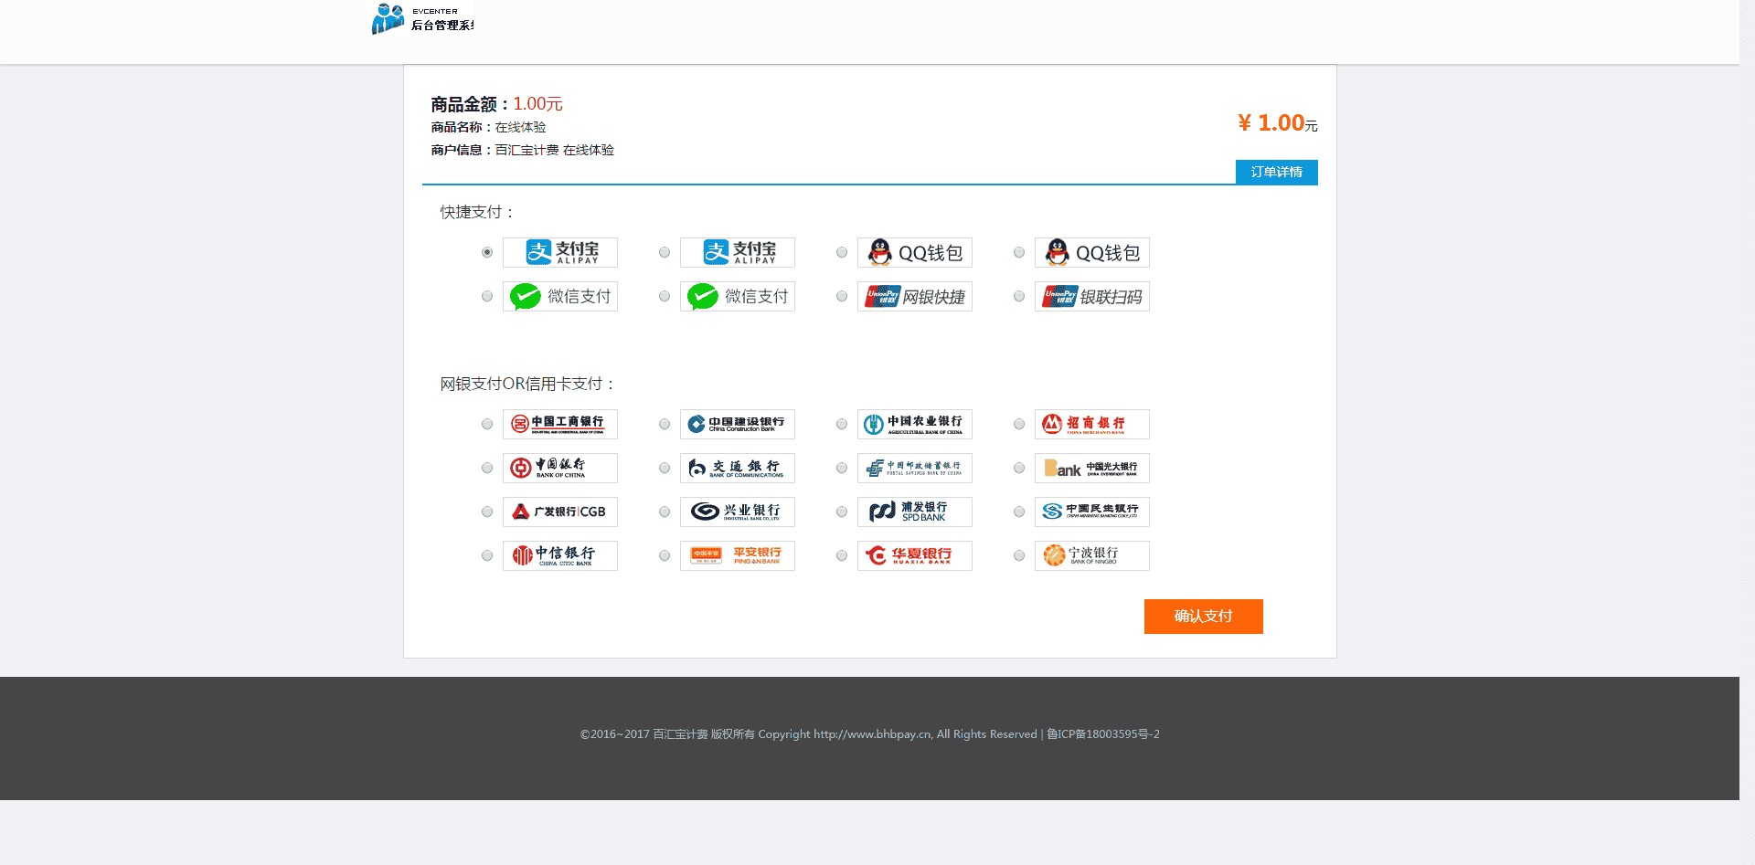Click the 商品金额 1.00元 text
The image size is (1755, 865).
[497, 104]
